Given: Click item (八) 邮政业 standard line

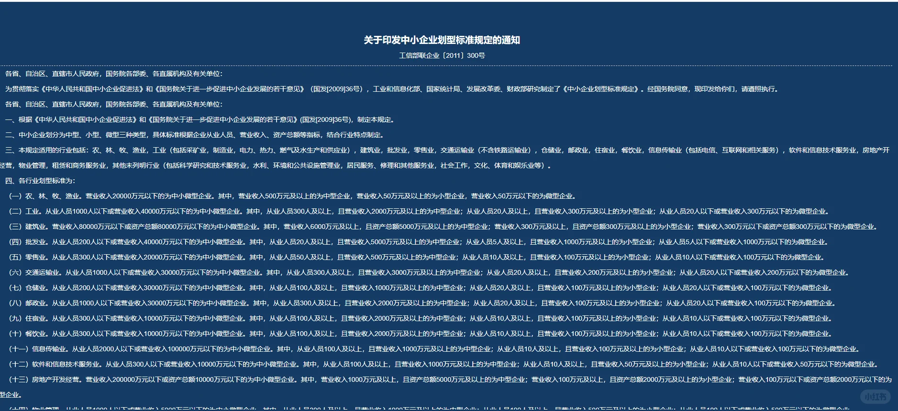Looking at the screenshot, I should 423,303.
